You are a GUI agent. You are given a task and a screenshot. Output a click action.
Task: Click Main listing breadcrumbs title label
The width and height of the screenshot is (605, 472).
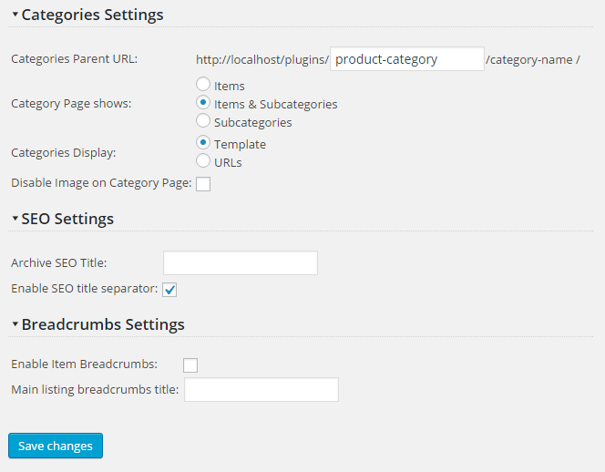pyautogui.click(x=95, y=390)
